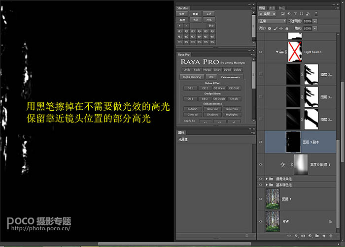
Task: Select the Raya Pro panel tab
Action: pyautogui.click(x=184, y=55)
